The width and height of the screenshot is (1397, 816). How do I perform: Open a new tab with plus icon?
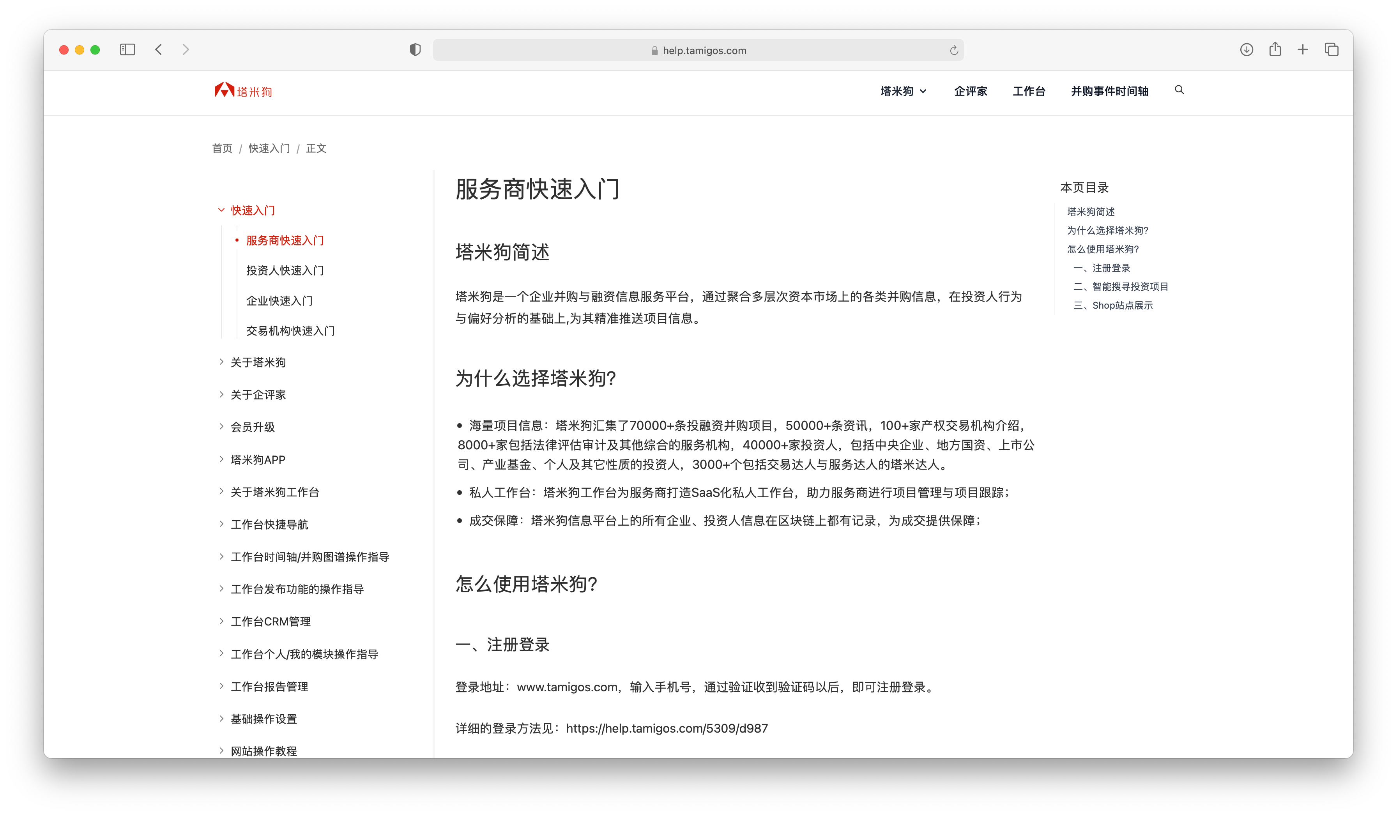[1303, 50]
